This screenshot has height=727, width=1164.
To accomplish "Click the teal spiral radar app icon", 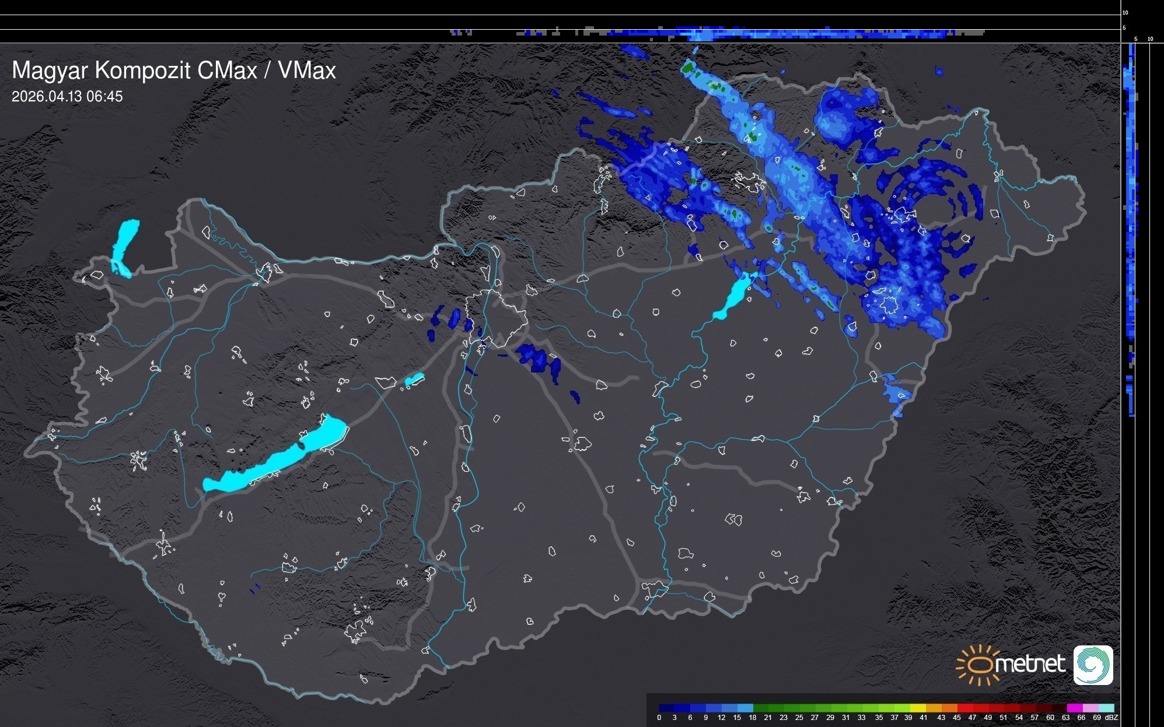I will [x=1093, y=665].
